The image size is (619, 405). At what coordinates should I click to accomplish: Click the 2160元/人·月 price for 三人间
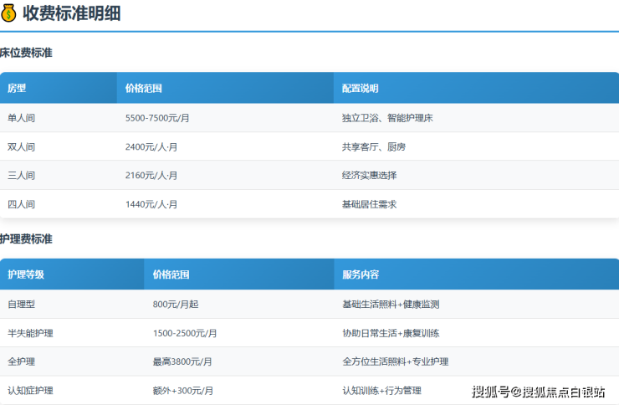coord(151,176)
